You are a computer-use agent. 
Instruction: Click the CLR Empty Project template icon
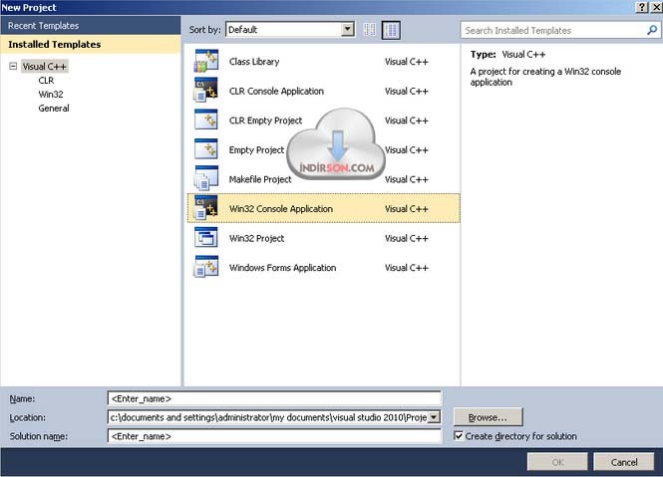pos(206,119)
